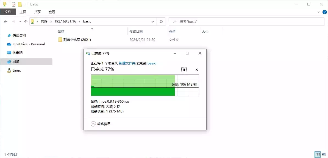Click the search basic input box

246,21
